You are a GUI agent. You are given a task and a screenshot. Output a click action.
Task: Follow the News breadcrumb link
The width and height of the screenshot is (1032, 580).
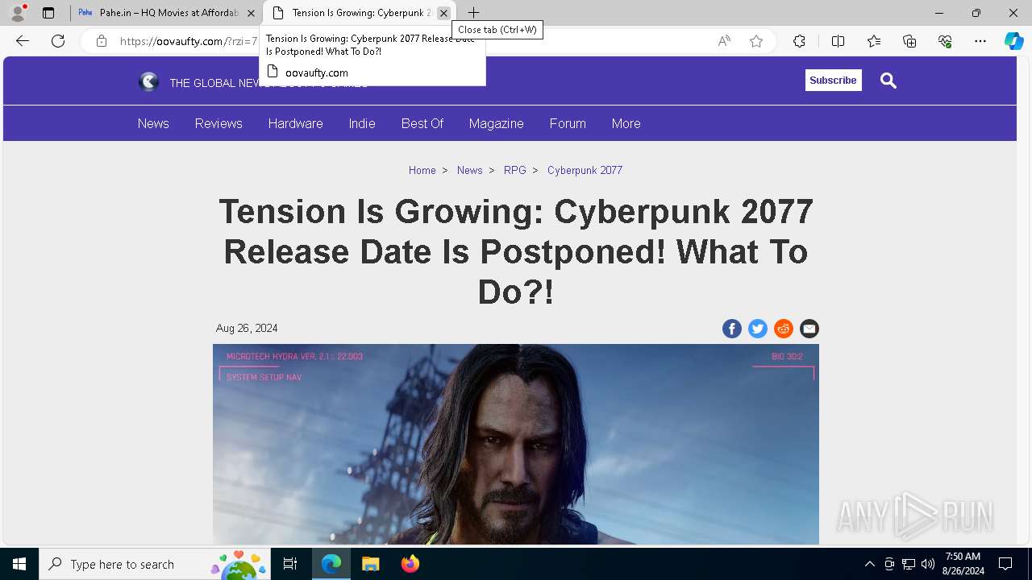click(x=469, y=170)
